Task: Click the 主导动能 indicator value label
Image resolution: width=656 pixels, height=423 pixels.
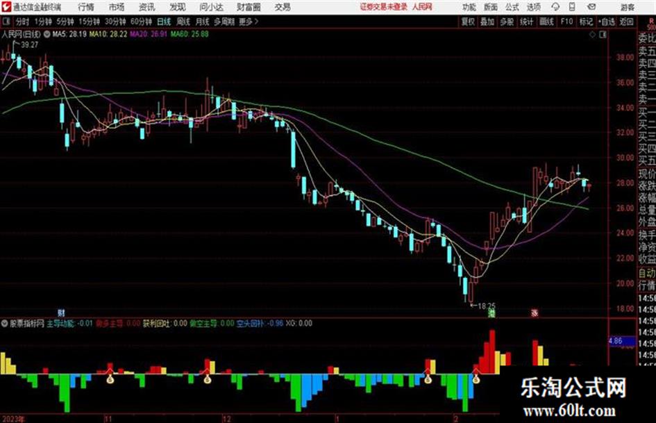Action: 69,323
